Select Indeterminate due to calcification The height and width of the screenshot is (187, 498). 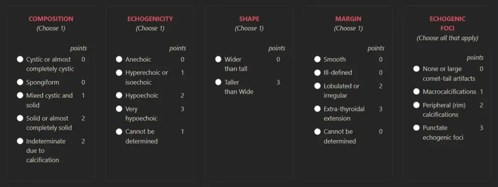[x=20, y=141]
